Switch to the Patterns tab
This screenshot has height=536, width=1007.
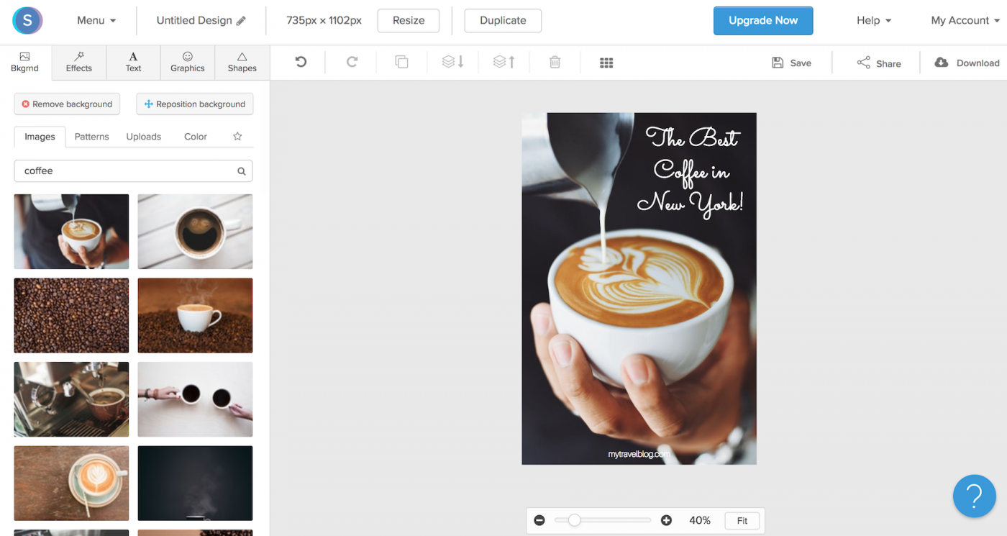[x=91, y=136]
